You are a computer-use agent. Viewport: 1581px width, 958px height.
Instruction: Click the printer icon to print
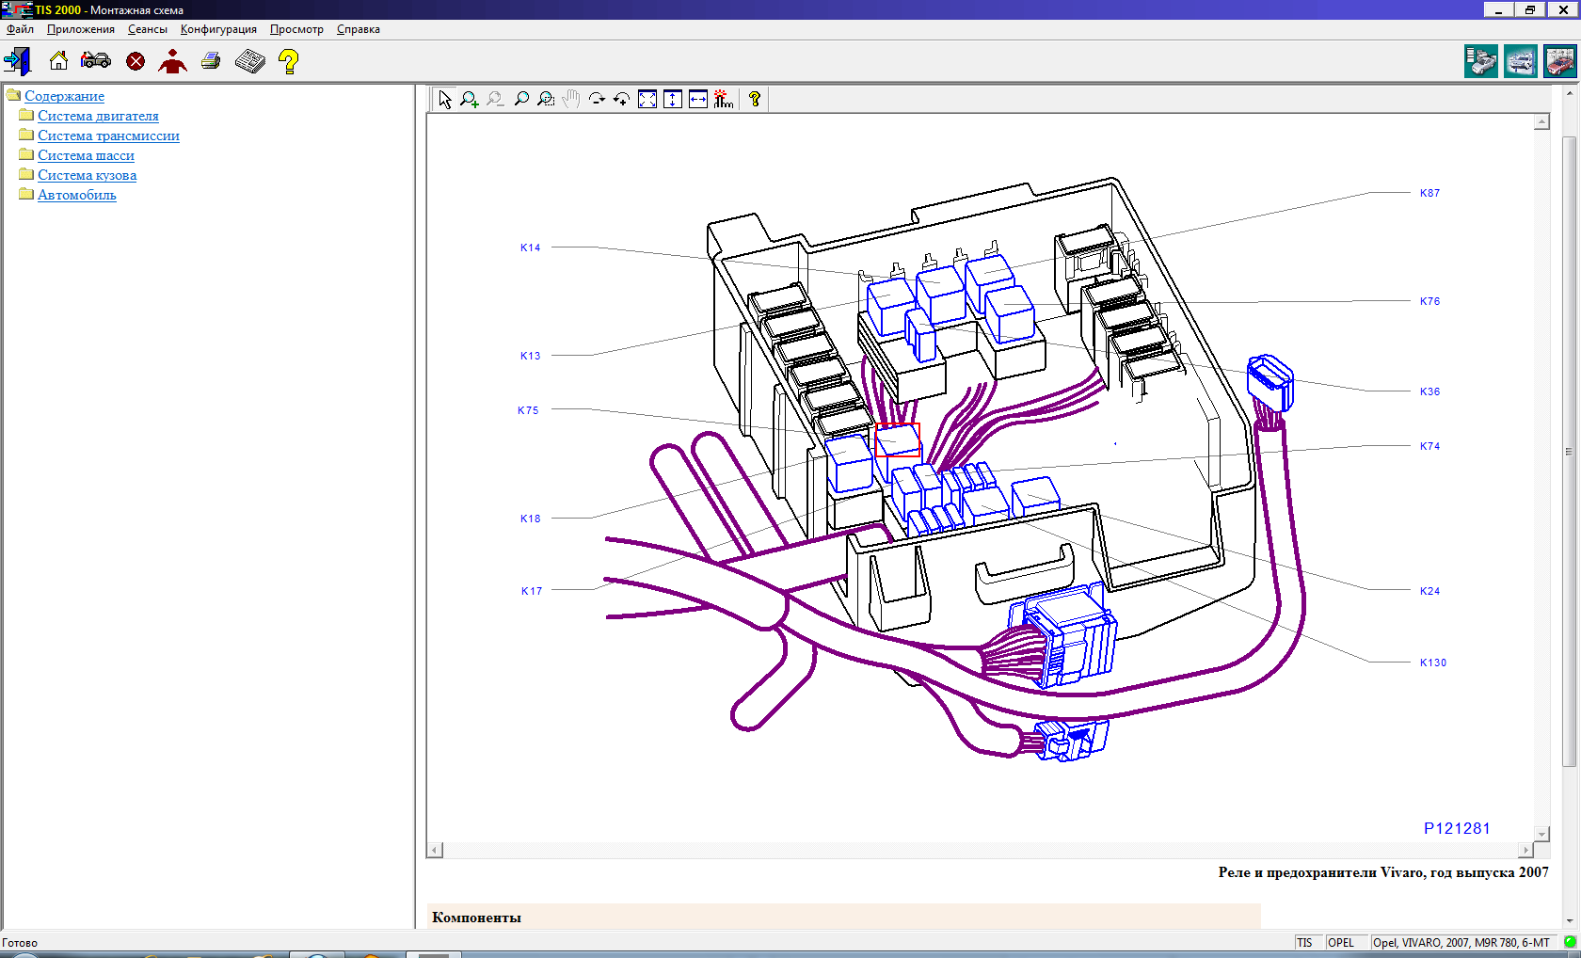[x=211, y=62]
